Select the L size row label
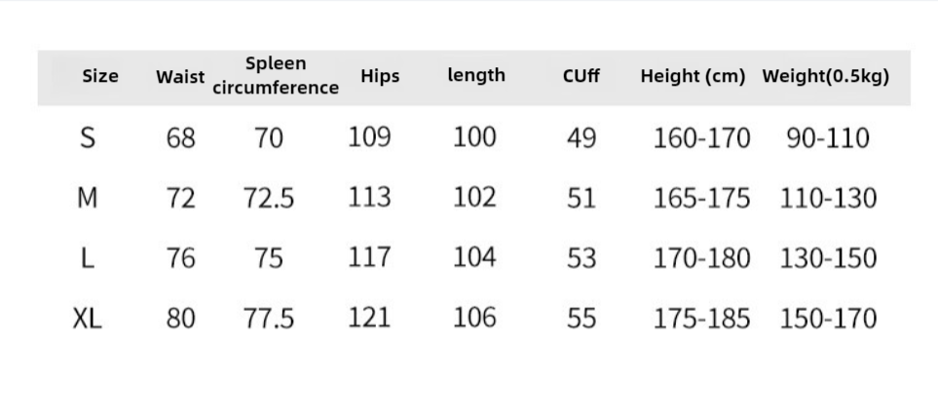The width and height of the screenshot is (938, 418). pos(88,258)
